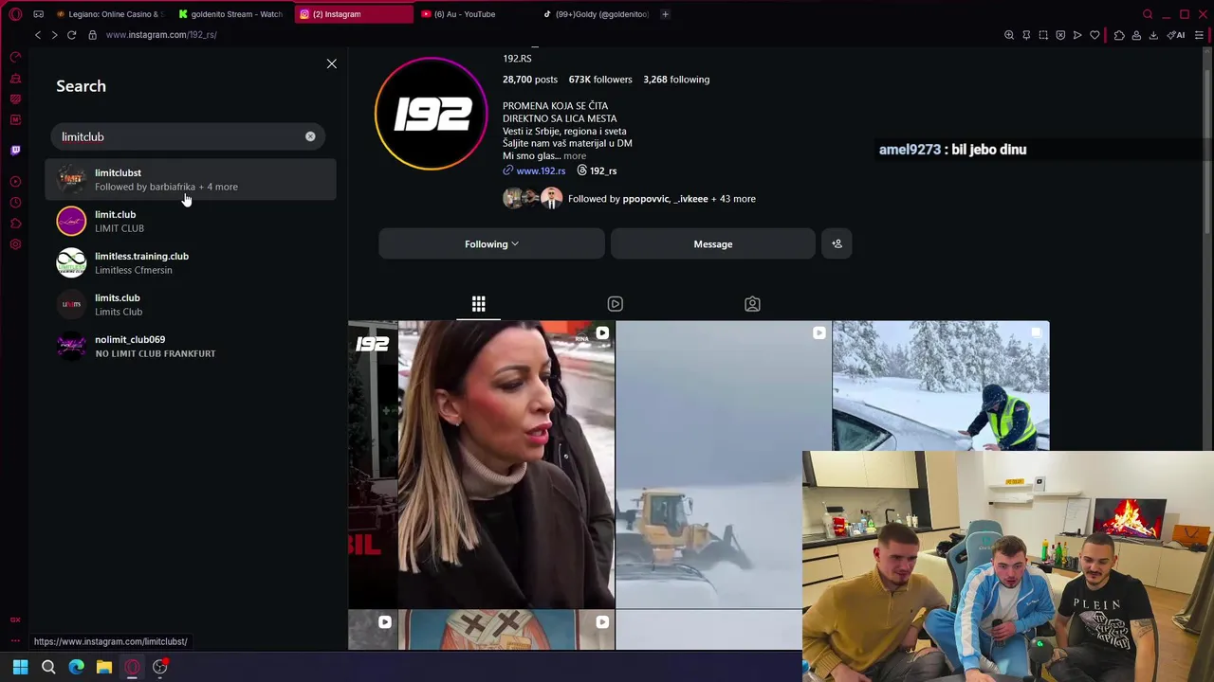The image size is (1214, 682).
Task: Open a new browser tab
Action: point(665,14)
